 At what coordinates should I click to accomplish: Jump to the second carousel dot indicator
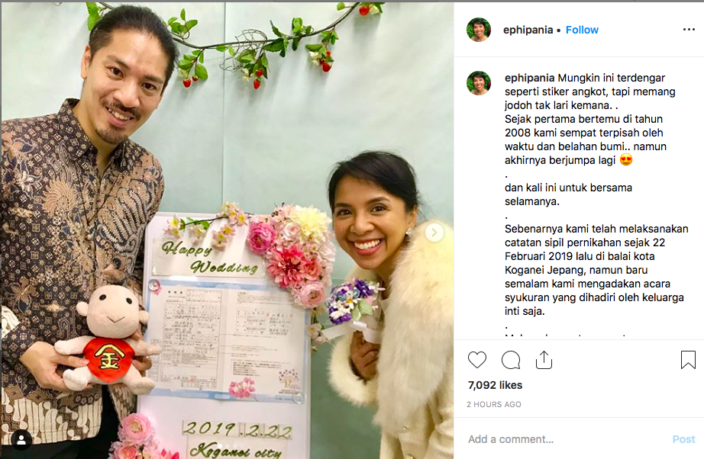(228, 446)
